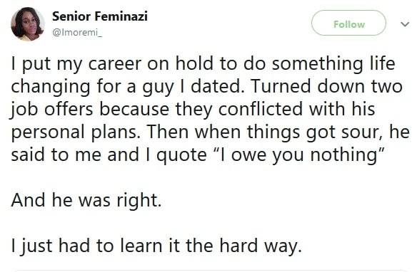This screenshot has width=417, height=272.
Task: Click the @Imoremi_ handle
Action: coord(77,32)
